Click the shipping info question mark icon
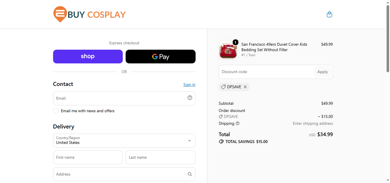The image size is (390, 183). [x=238, y=123]
